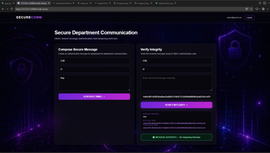Switch to the dashboard.html tab
This screenshot has height=153, width=270.
click(x=63, y=3)
